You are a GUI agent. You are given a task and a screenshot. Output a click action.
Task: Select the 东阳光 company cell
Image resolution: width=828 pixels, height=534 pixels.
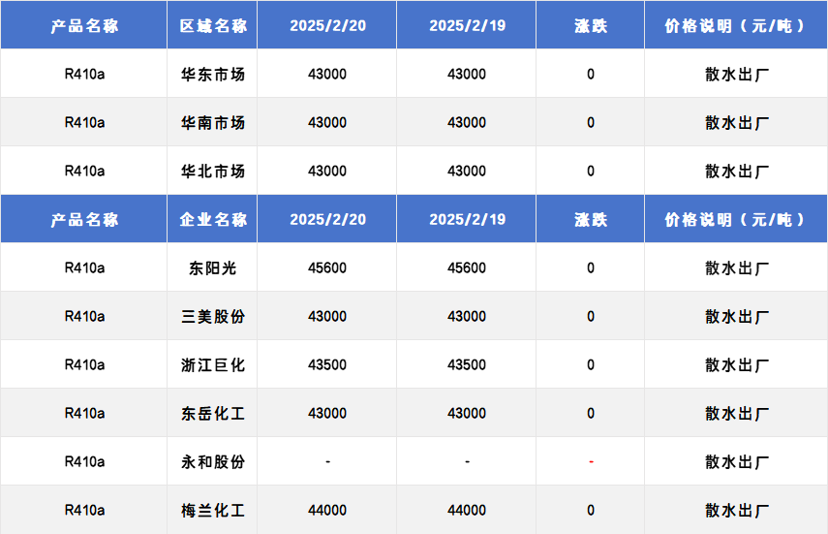tap(212, 268)
